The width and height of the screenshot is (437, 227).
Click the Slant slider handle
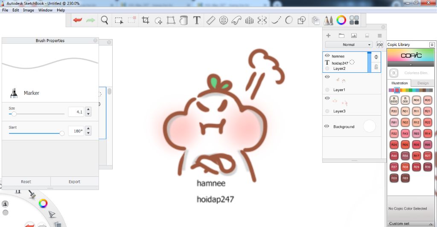(x=62, y=133)
